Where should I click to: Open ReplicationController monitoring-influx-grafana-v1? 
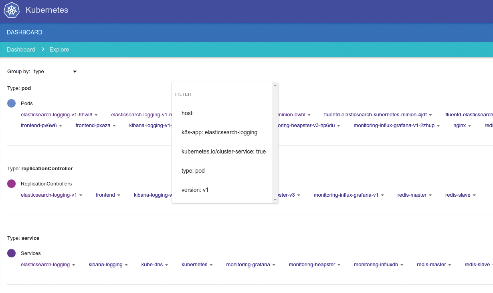tap(346, 195)
